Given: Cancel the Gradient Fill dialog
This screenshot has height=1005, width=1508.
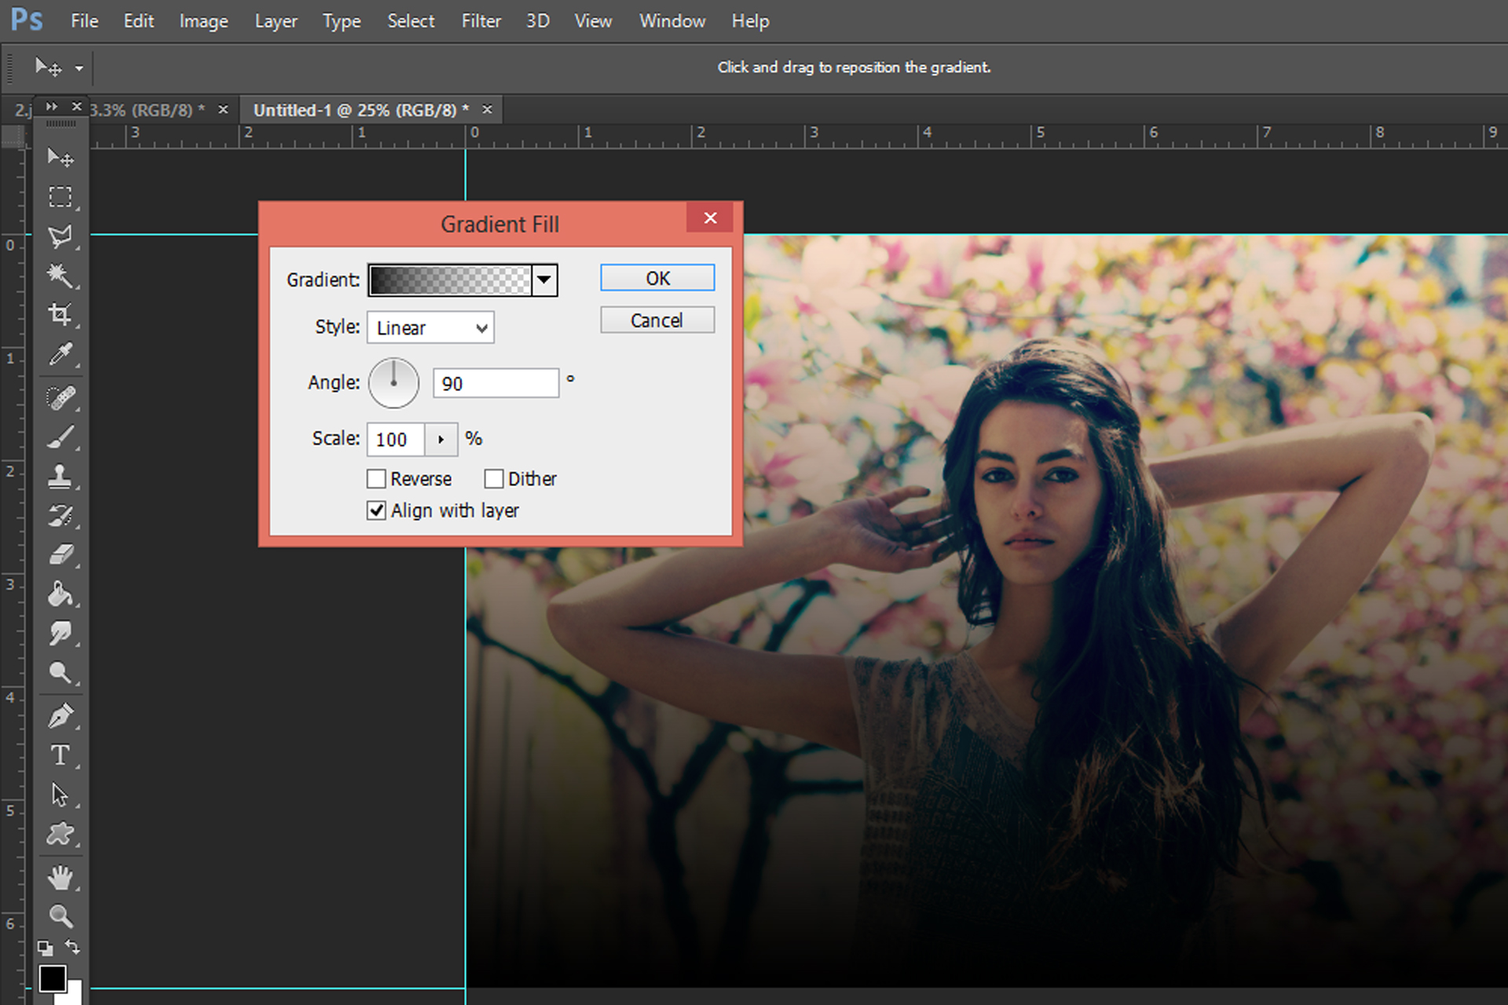Looking at the screenshot, I should [657, 320].
